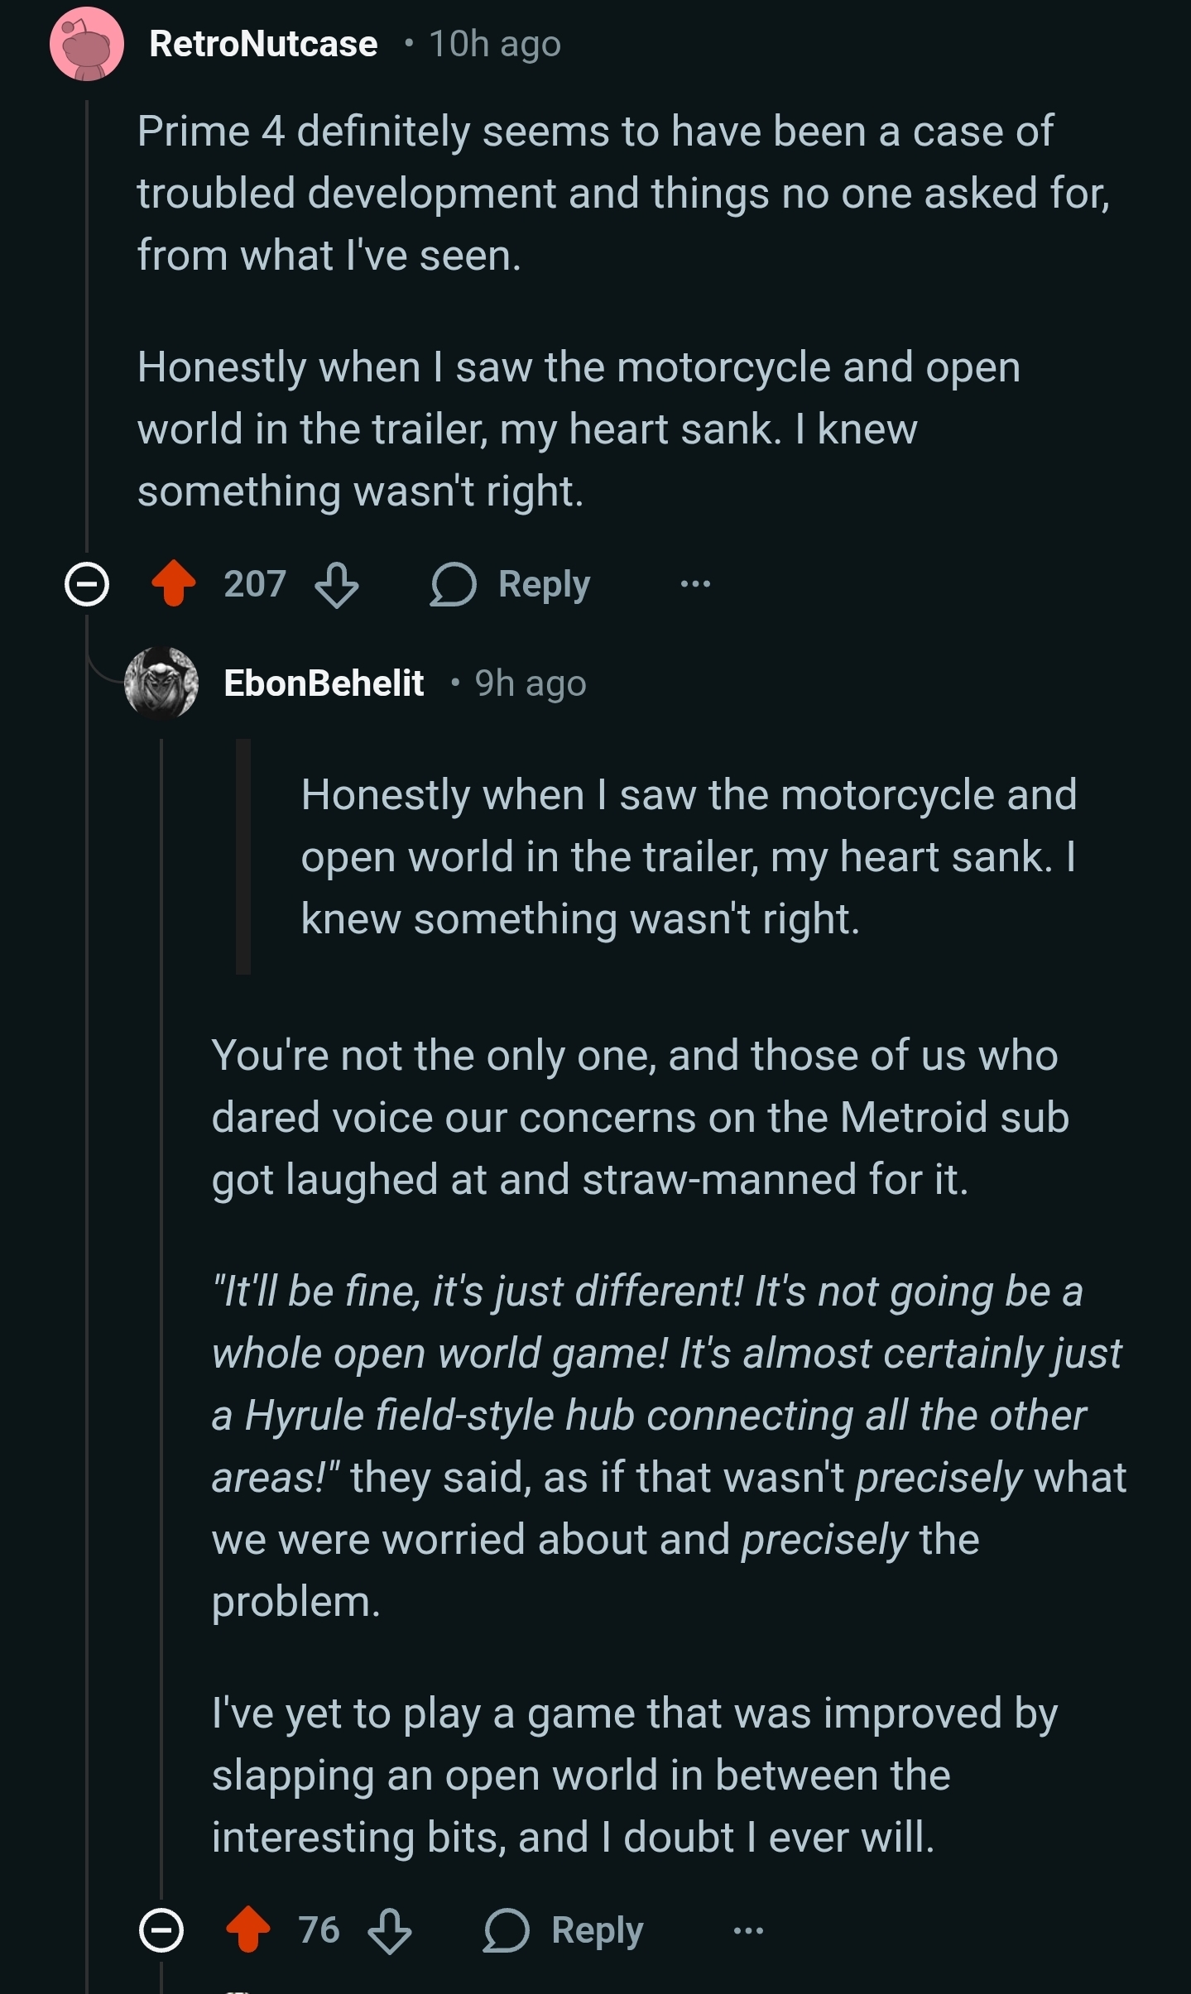Reply to RetroNutcase's comment
The height and width of the screenshot is (1994, 1191).
pos(544,585)
